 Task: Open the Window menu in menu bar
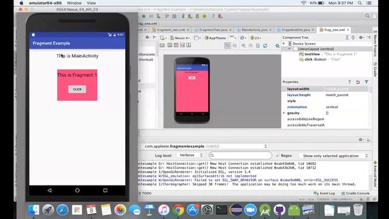click(x=74, y=3)
